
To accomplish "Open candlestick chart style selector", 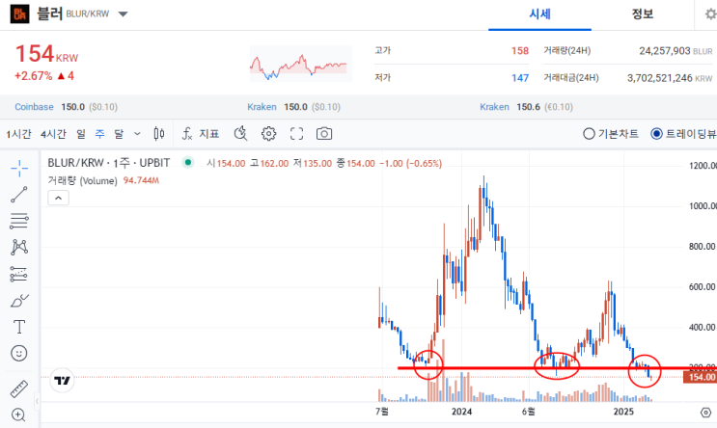I will pos(159,134).
